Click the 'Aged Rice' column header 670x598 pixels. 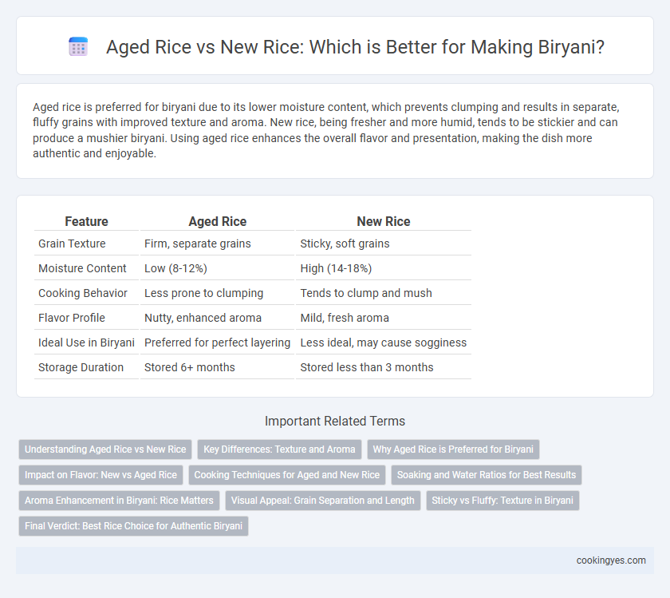click(x=218, y=222)
